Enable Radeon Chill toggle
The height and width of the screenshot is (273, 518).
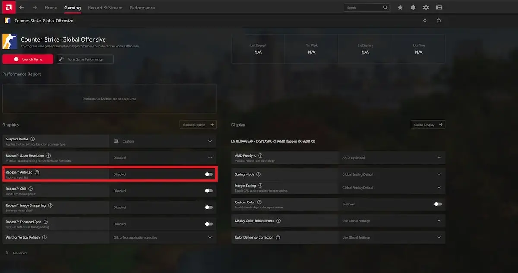pyautogui.click(x=209, y=191)
